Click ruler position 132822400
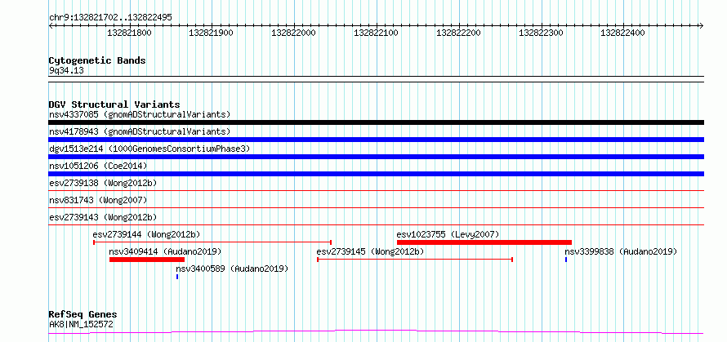727x342 pixels. point(622,33)
